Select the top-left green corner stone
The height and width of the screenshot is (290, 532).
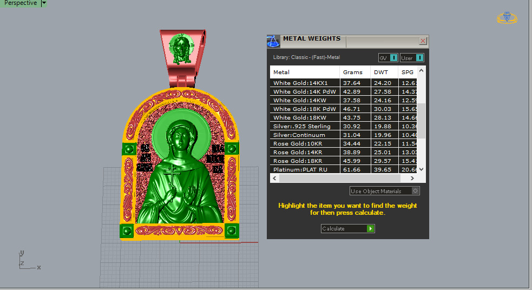tap(129, 149)
